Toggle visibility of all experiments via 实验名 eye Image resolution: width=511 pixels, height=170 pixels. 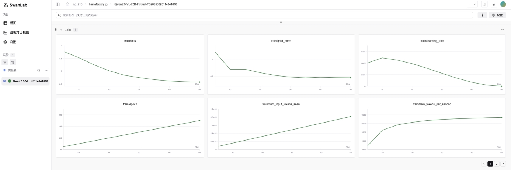[4, 70]
